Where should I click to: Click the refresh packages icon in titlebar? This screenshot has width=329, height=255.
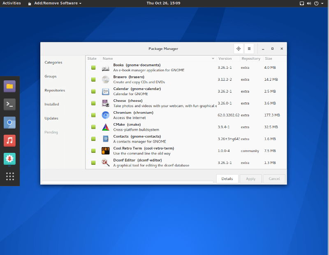point(239,49)
